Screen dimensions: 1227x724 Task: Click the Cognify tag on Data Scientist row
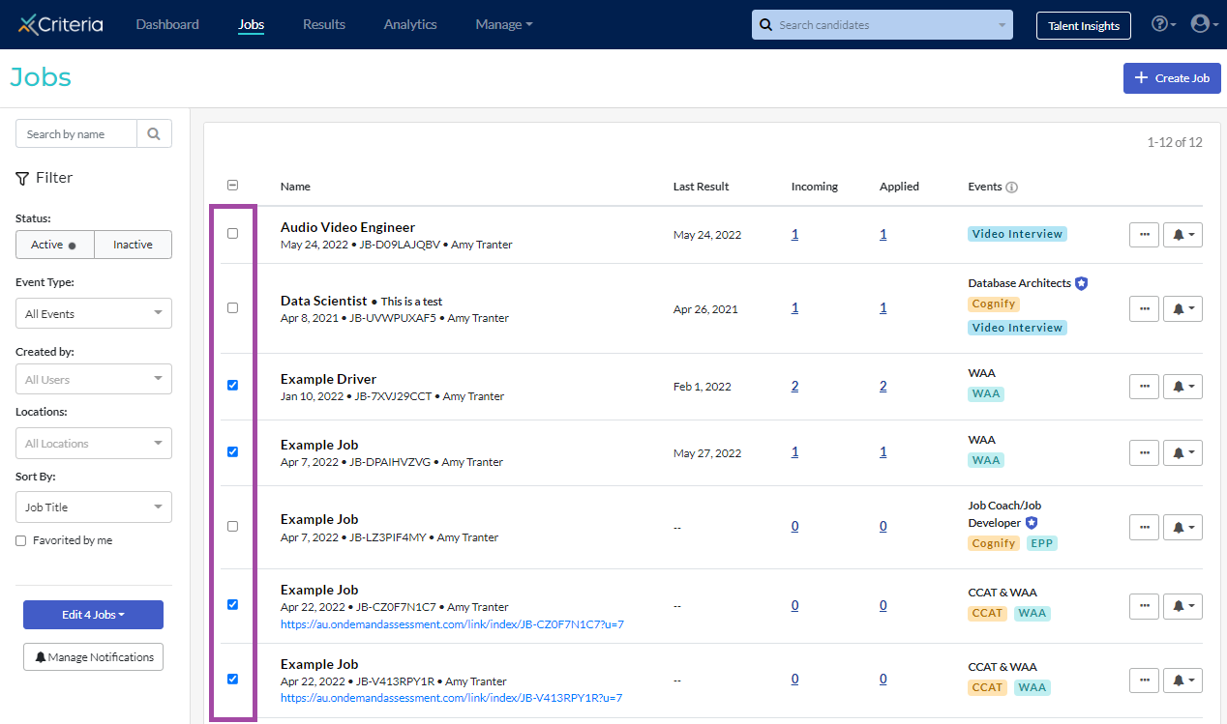pyautogui.click(x=994, y=304)
